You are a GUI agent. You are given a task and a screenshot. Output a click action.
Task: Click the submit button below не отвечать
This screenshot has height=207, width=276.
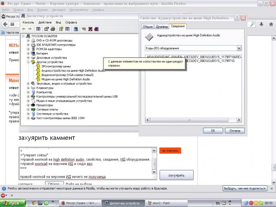click(176, 175)
